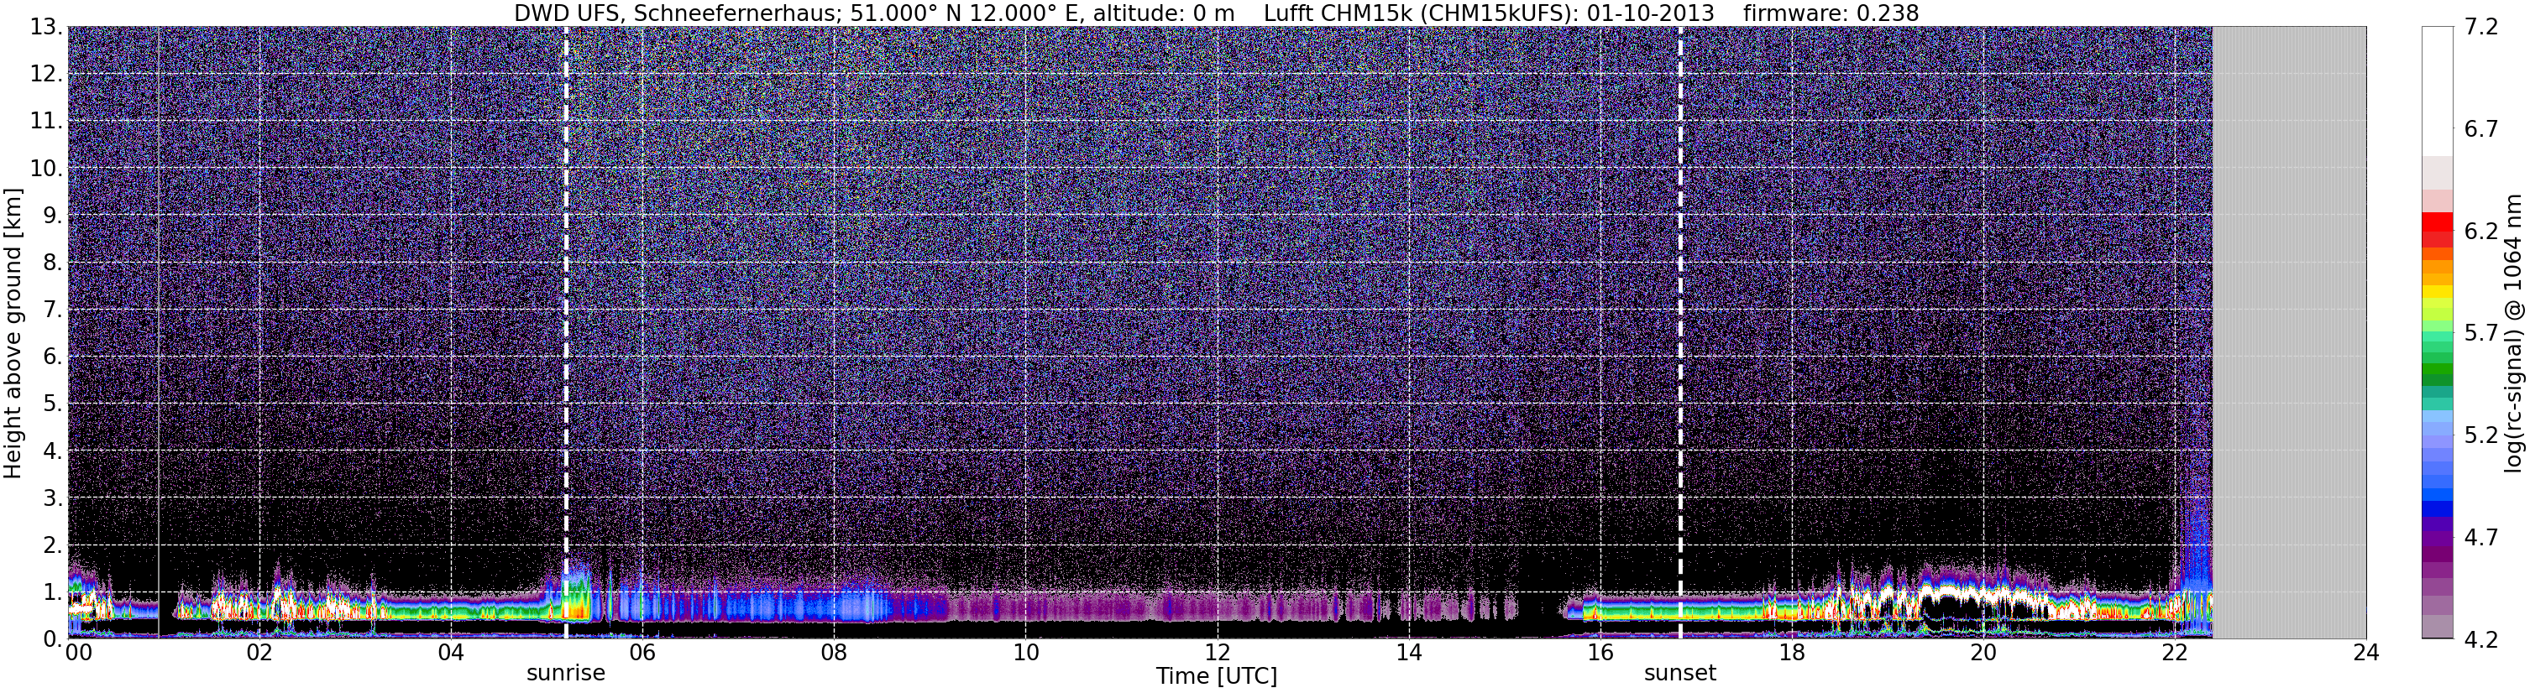Click the x-axis tick label '04'
2530x693 pixels.
click(451, 654)
